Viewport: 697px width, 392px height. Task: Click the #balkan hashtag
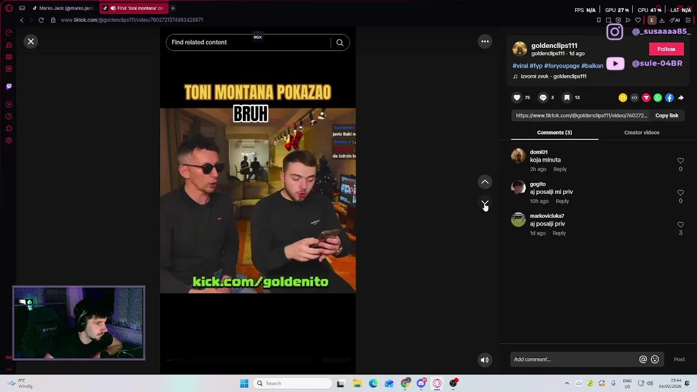(x=592, y=66)
